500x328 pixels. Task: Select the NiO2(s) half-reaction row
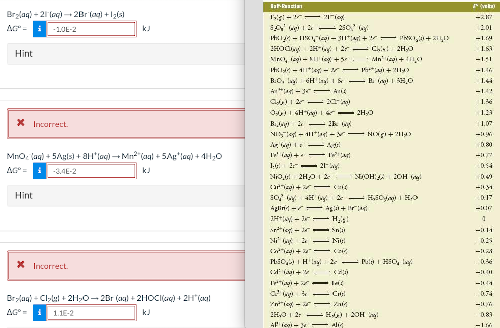click(x=381, y=177)
